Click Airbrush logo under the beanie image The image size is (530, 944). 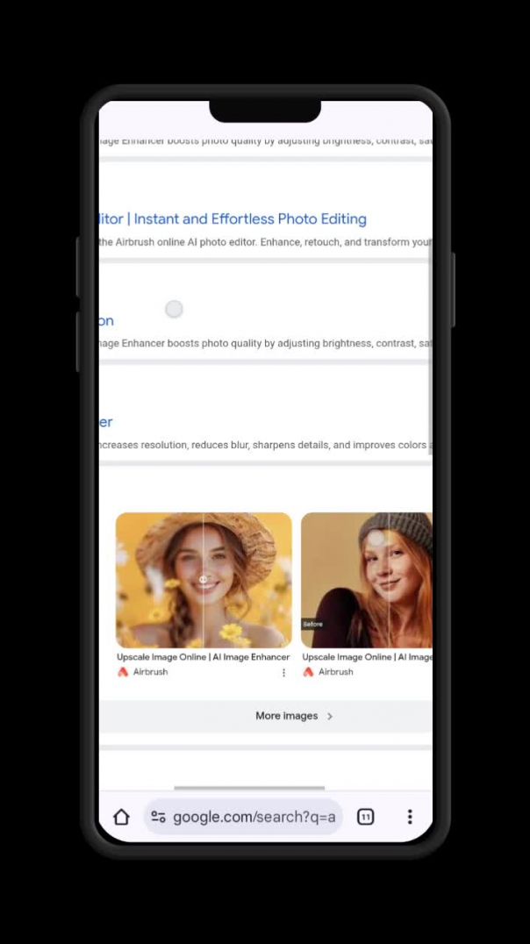308,672
